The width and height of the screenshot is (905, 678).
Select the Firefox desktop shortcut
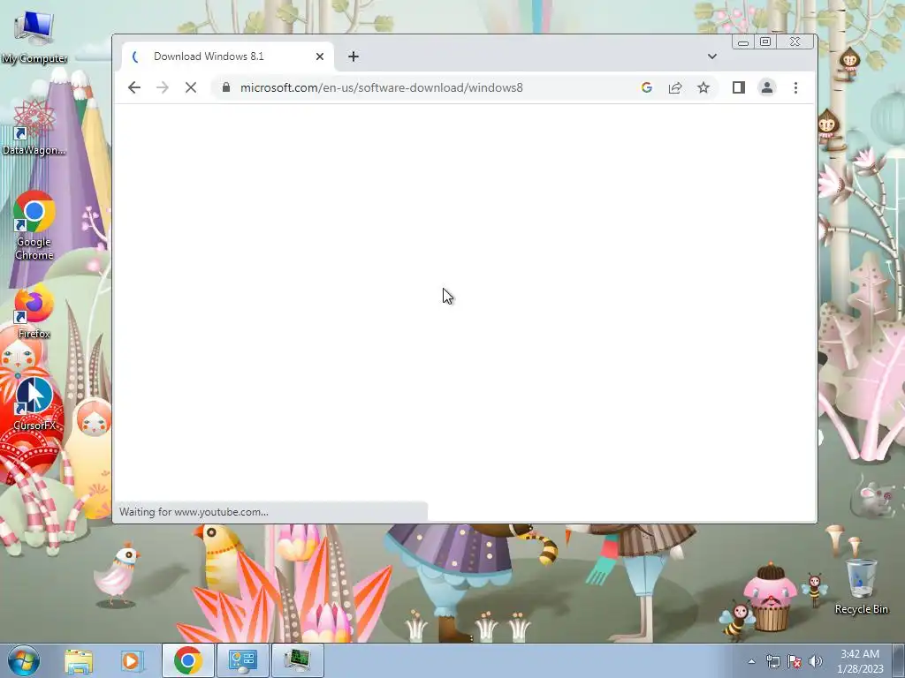34,312
